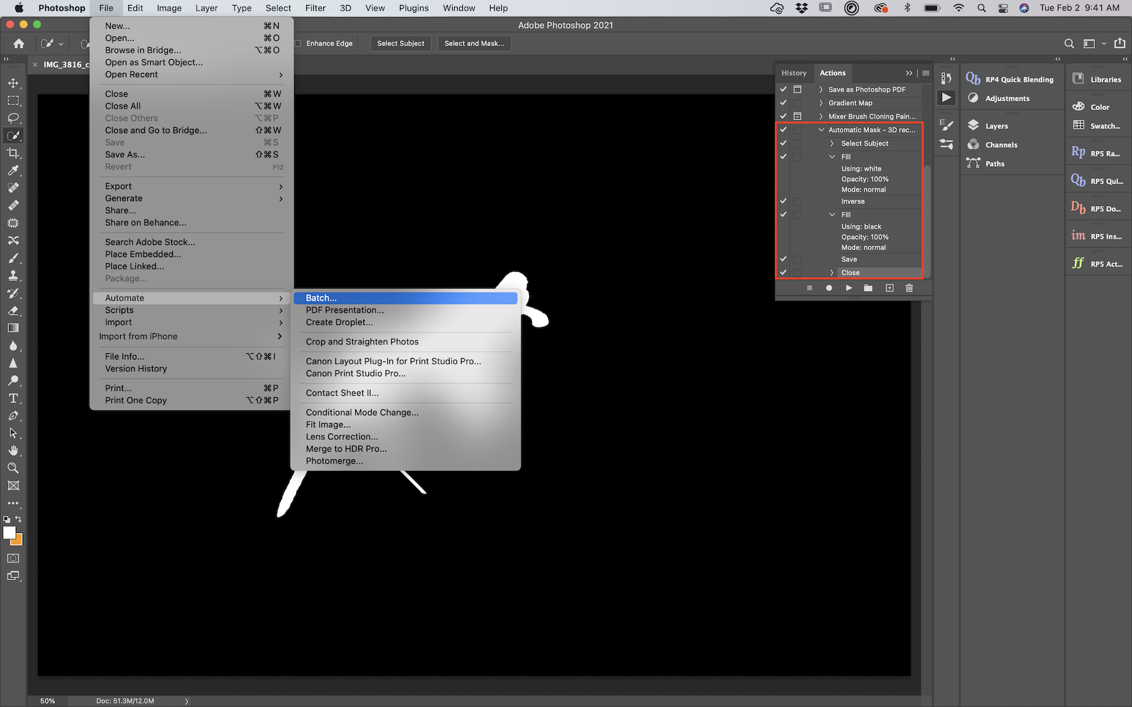Click the Stop recording button in Actions panel
The width and height of the screenshot is (1132, 707).
click(x=809, y=288)
